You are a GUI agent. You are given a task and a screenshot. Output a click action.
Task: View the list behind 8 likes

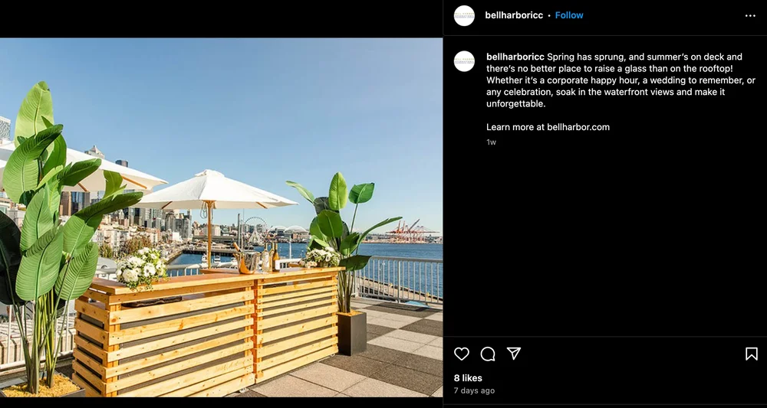(468, 377)
